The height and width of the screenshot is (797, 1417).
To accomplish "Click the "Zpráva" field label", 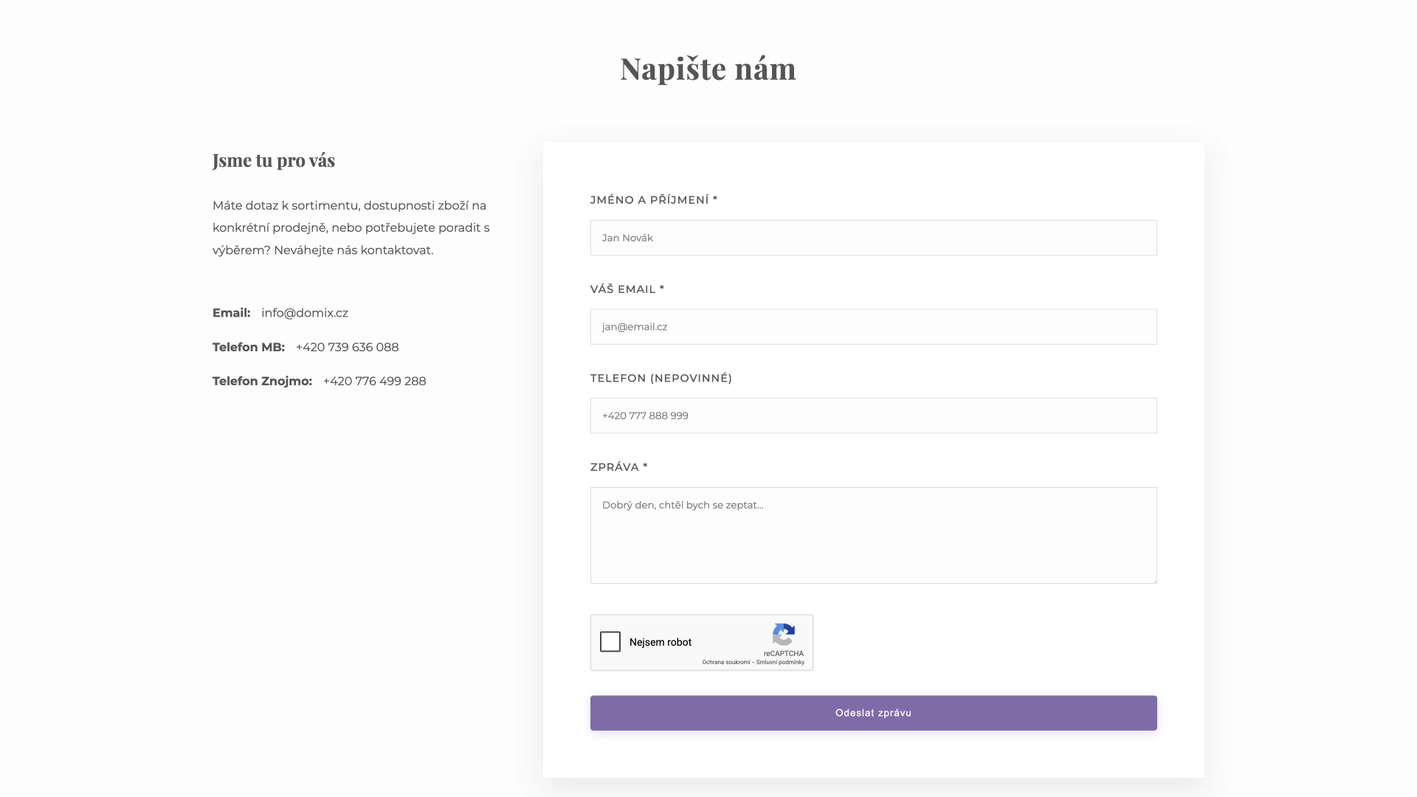I will tap(618, 467).
